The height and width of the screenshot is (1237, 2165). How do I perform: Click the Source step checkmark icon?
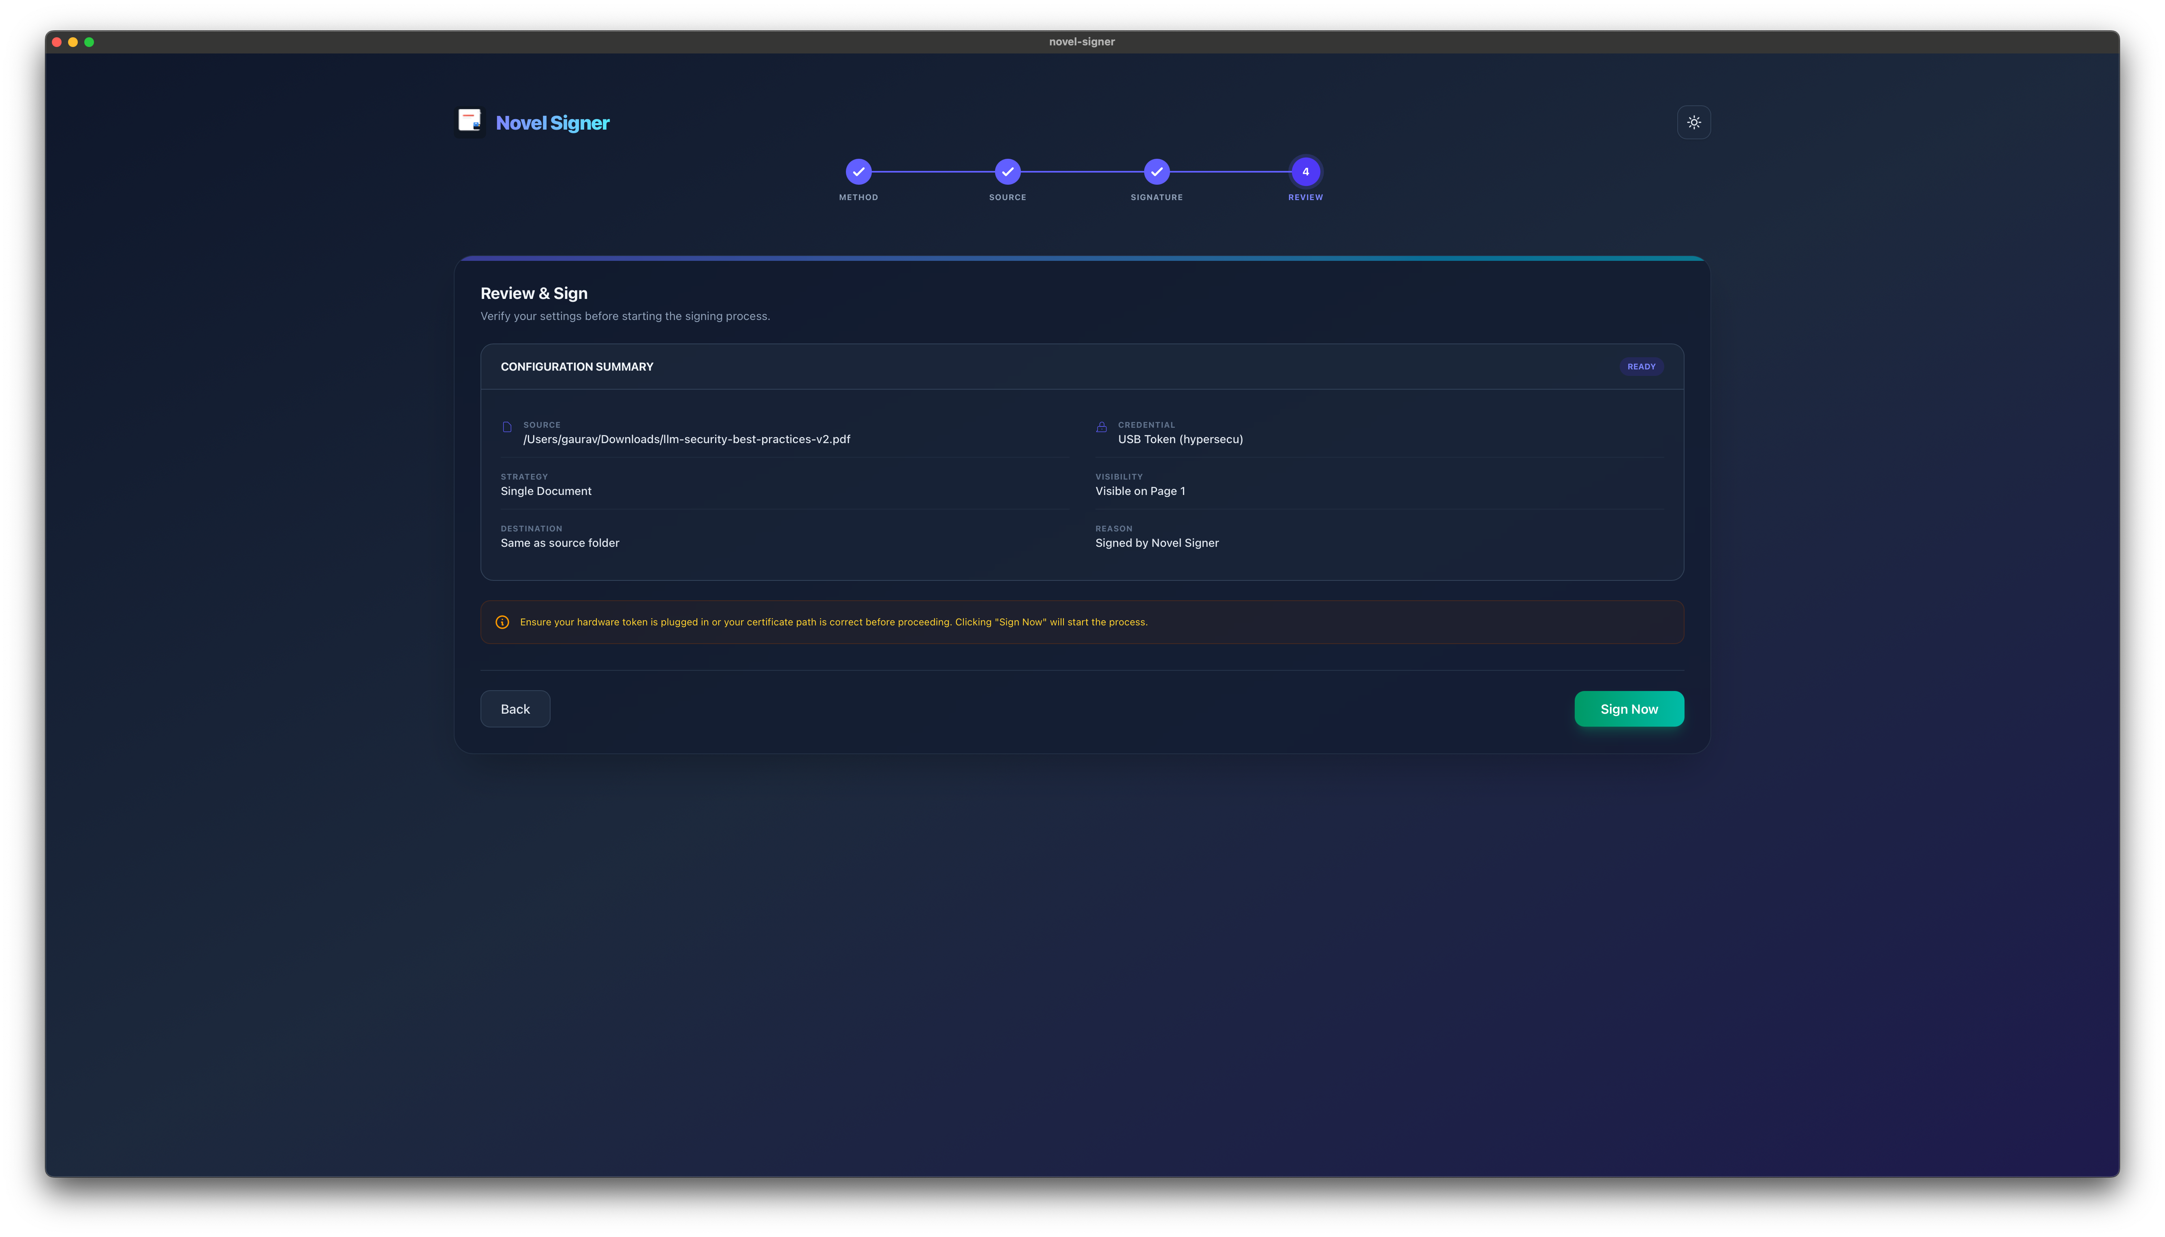(1007, 172)
